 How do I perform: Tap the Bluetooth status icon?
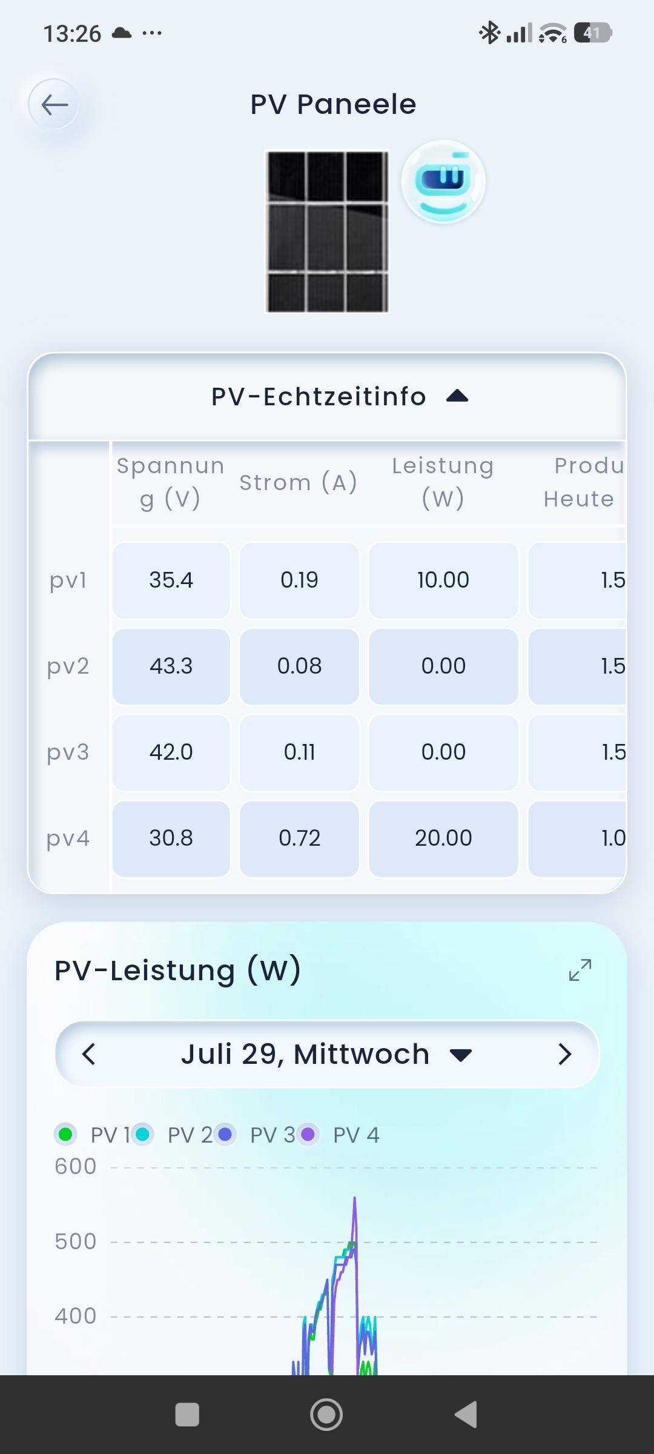coord(489,33)
